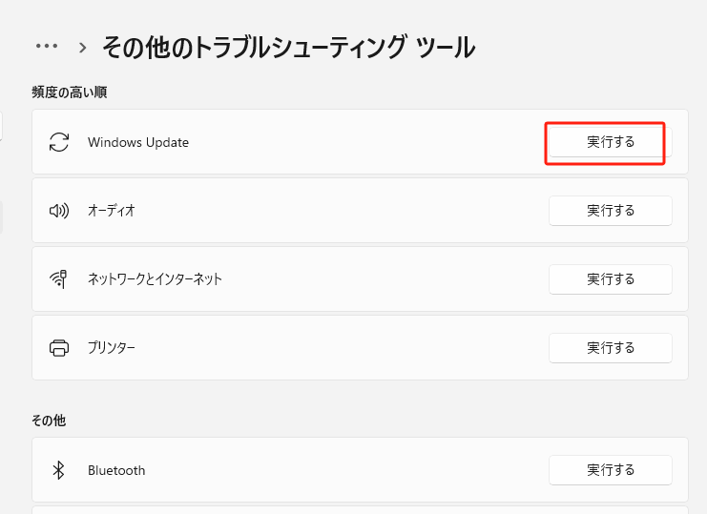The image size is (707, 514).
Task: Click the その他のトラブルシューティング ツール page title
Action: 288,46
